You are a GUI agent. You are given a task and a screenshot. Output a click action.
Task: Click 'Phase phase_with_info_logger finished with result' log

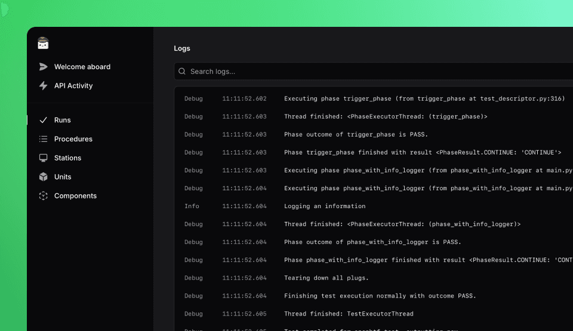[429, 260]
